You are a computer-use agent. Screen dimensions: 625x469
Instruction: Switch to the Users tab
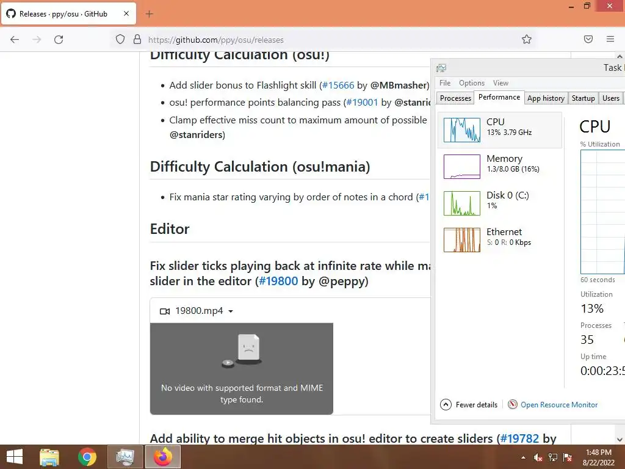(610, 98)
